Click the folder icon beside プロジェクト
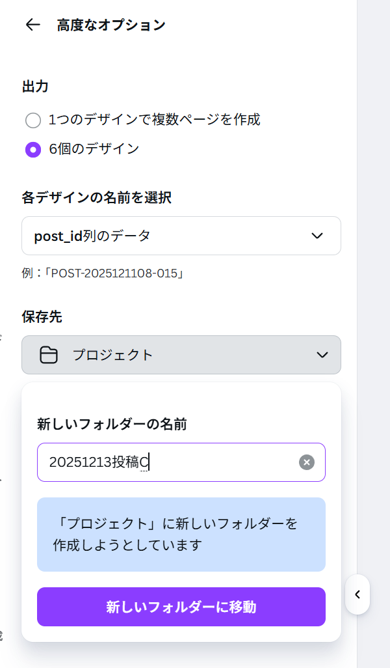 coord(49,355)
